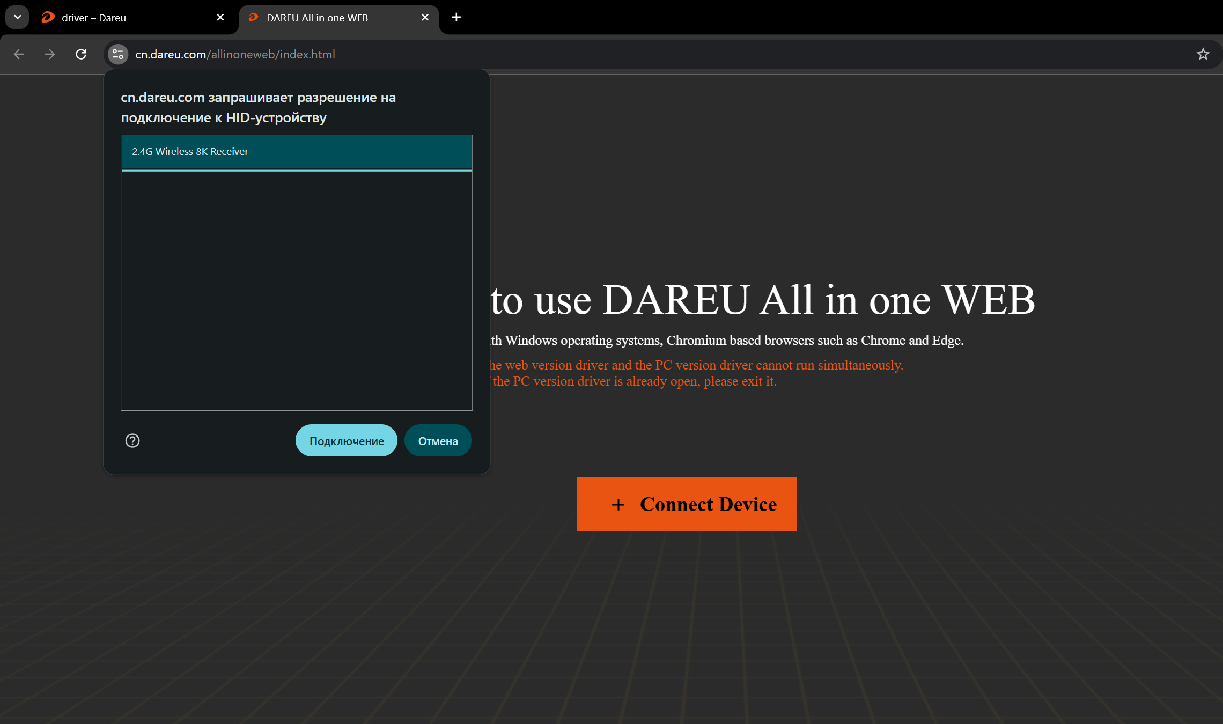Click help question mark in HID dialog

click(132, 440)
